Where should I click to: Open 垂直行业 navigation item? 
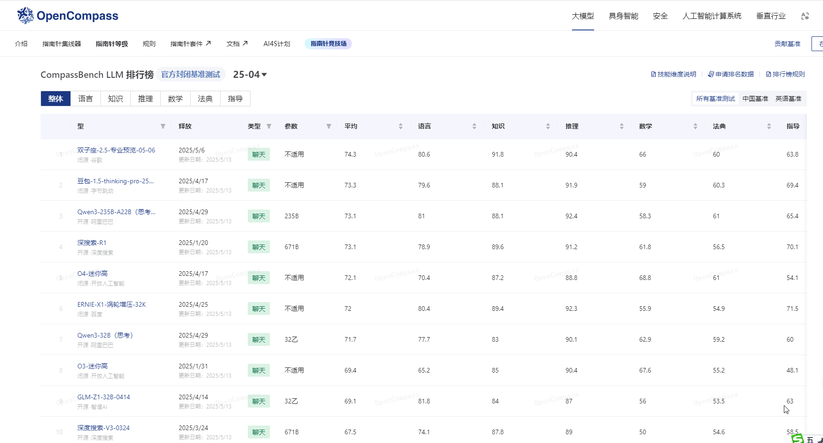coord(771,16)
